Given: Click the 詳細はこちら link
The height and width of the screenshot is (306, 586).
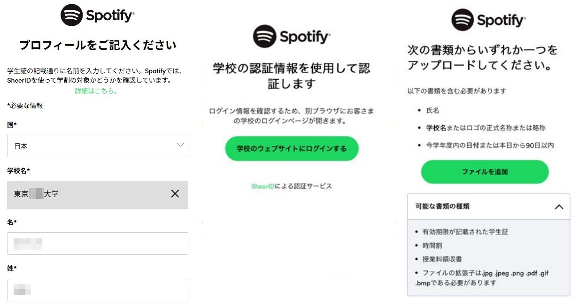Looking at the screenshot, I should pos(96,91).
